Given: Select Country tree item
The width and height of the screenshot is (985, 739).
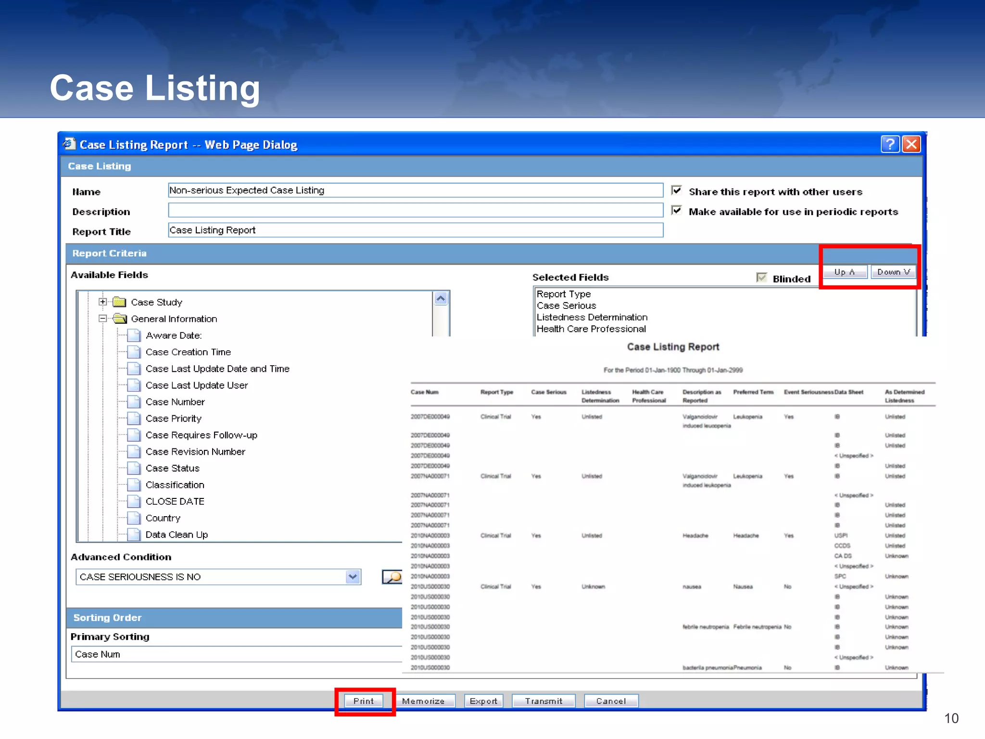Looking at the screenshot, I should click(163, 518).
